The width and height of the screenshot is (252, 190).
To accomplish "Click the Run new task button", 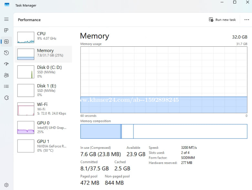I will pos(222,20).
